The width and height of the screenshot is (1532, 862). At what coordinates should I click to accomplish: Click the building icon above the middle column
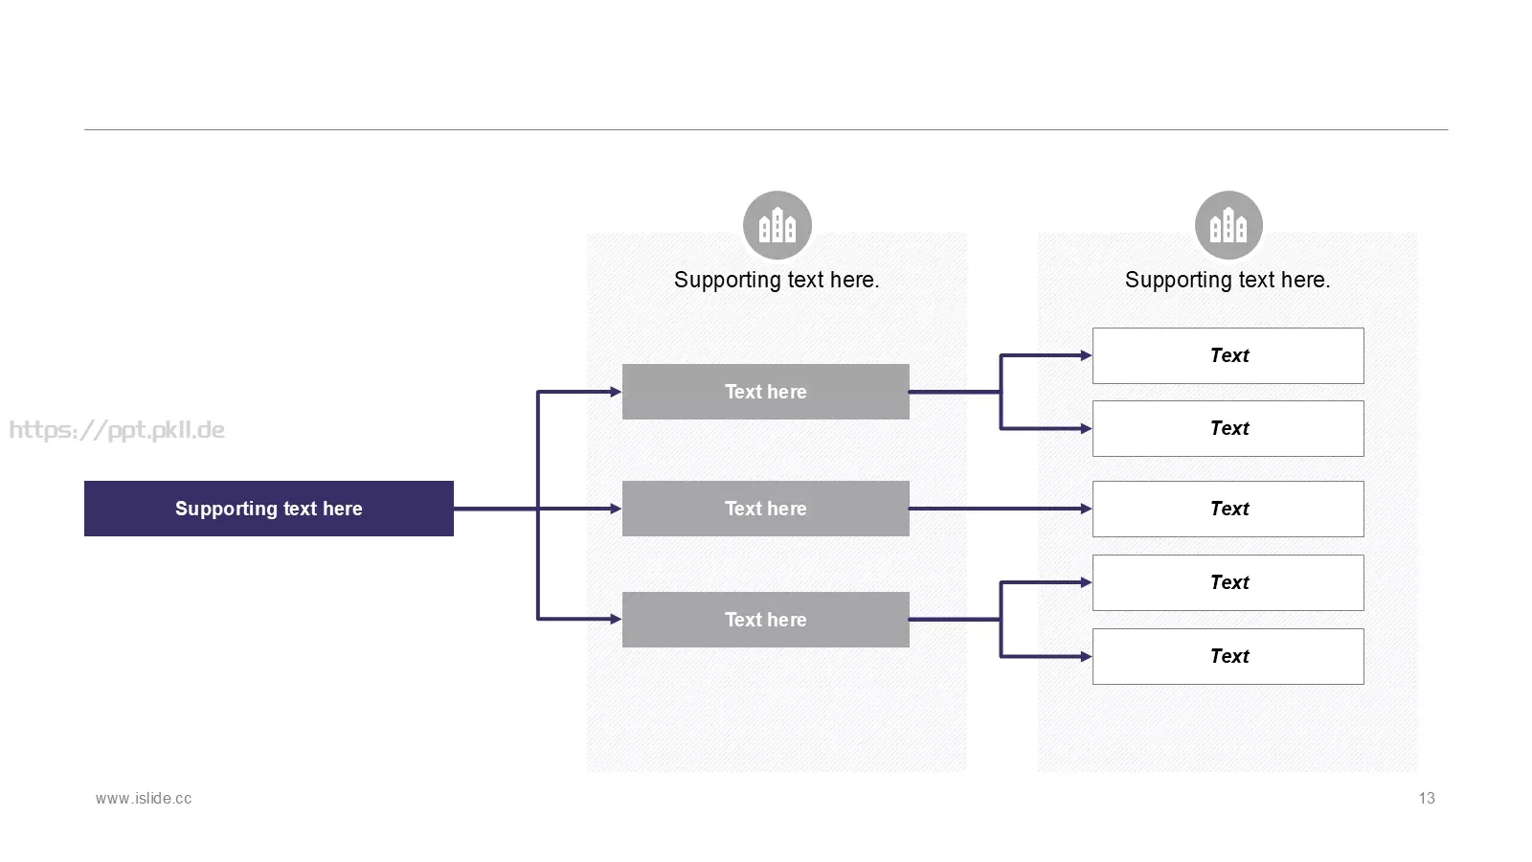777,225
